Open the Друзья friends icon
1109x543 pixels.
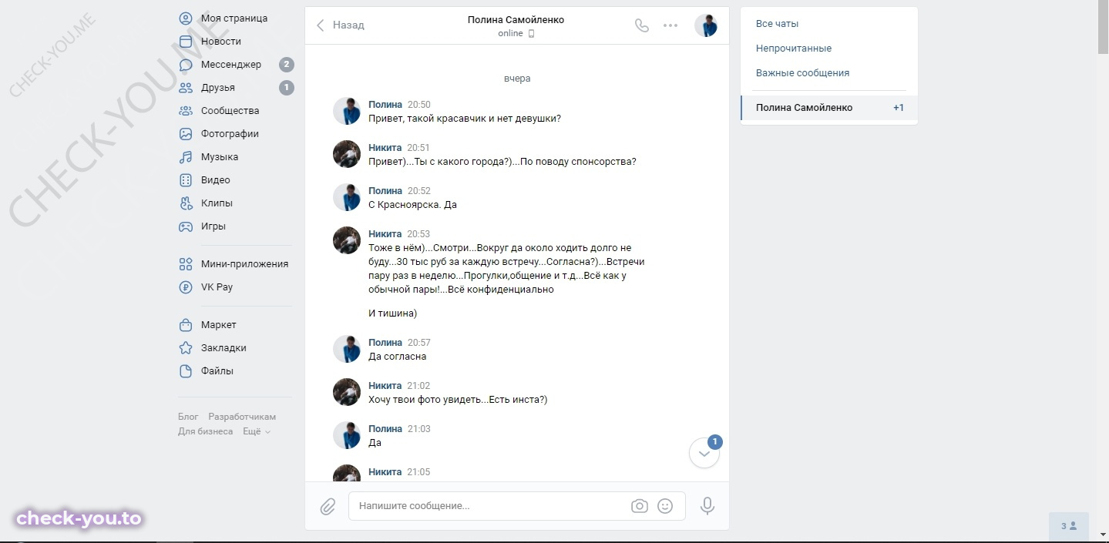click(186, 88)
